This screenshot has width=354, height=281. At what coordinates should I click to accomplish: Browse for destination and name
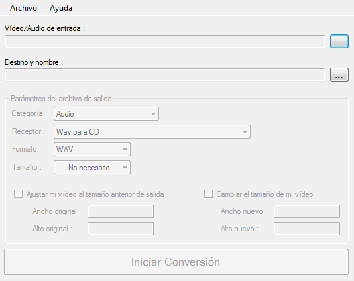click(x=339, y=75)
